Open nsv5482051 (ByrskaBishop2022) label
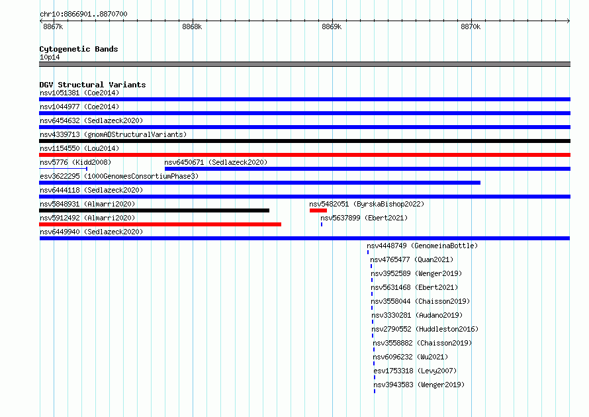The height and width of the screenshot is (417, 589). point(367,204)
